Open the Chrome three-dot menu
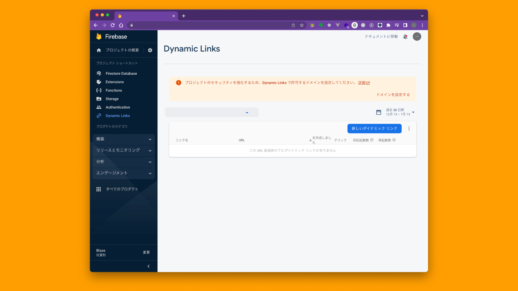Screen dimensions: 518x291 (x=422, y=25)
